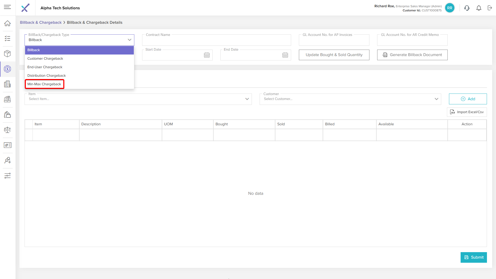
Task: Expand the Select Item dropdown
Action: (247, 99)
